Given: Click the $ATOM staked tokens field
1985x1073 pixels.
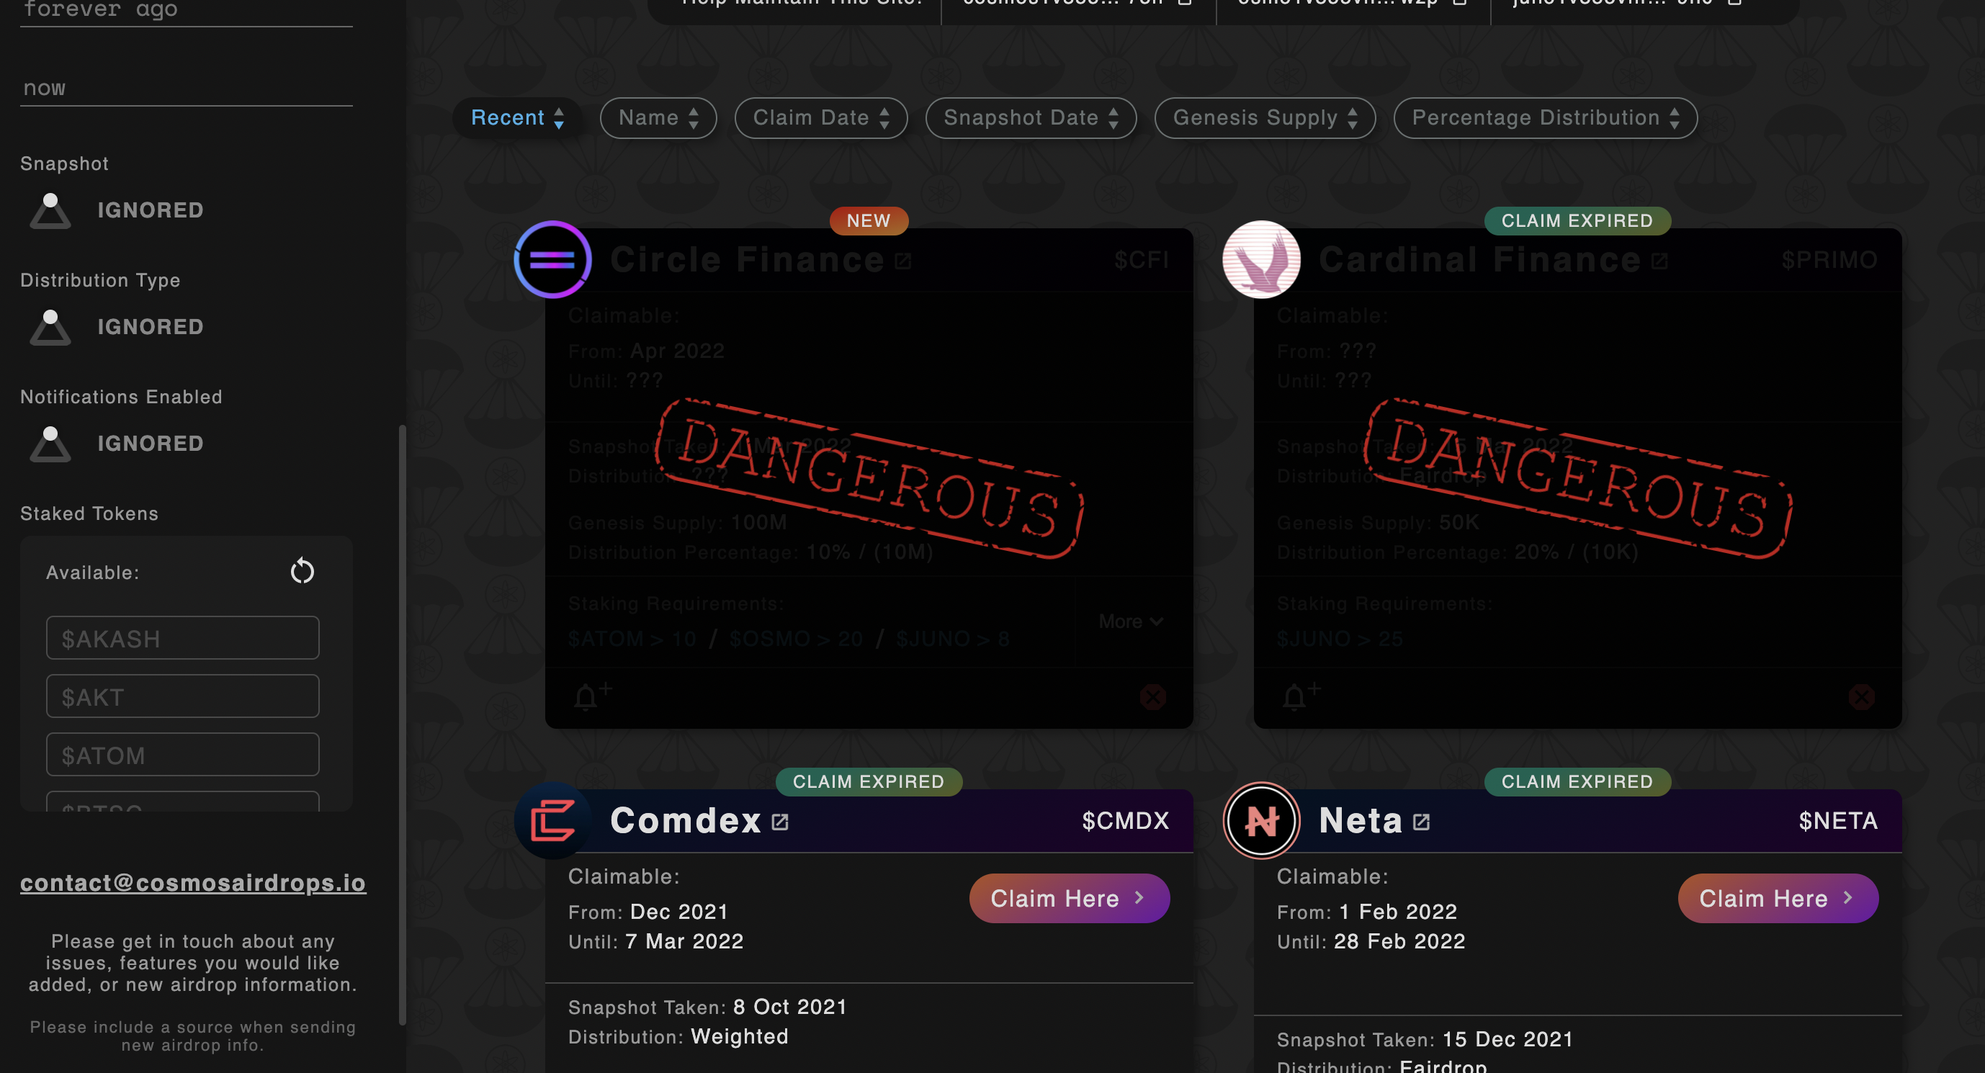Looking at the screenshot, I should (x=183, y=755).
